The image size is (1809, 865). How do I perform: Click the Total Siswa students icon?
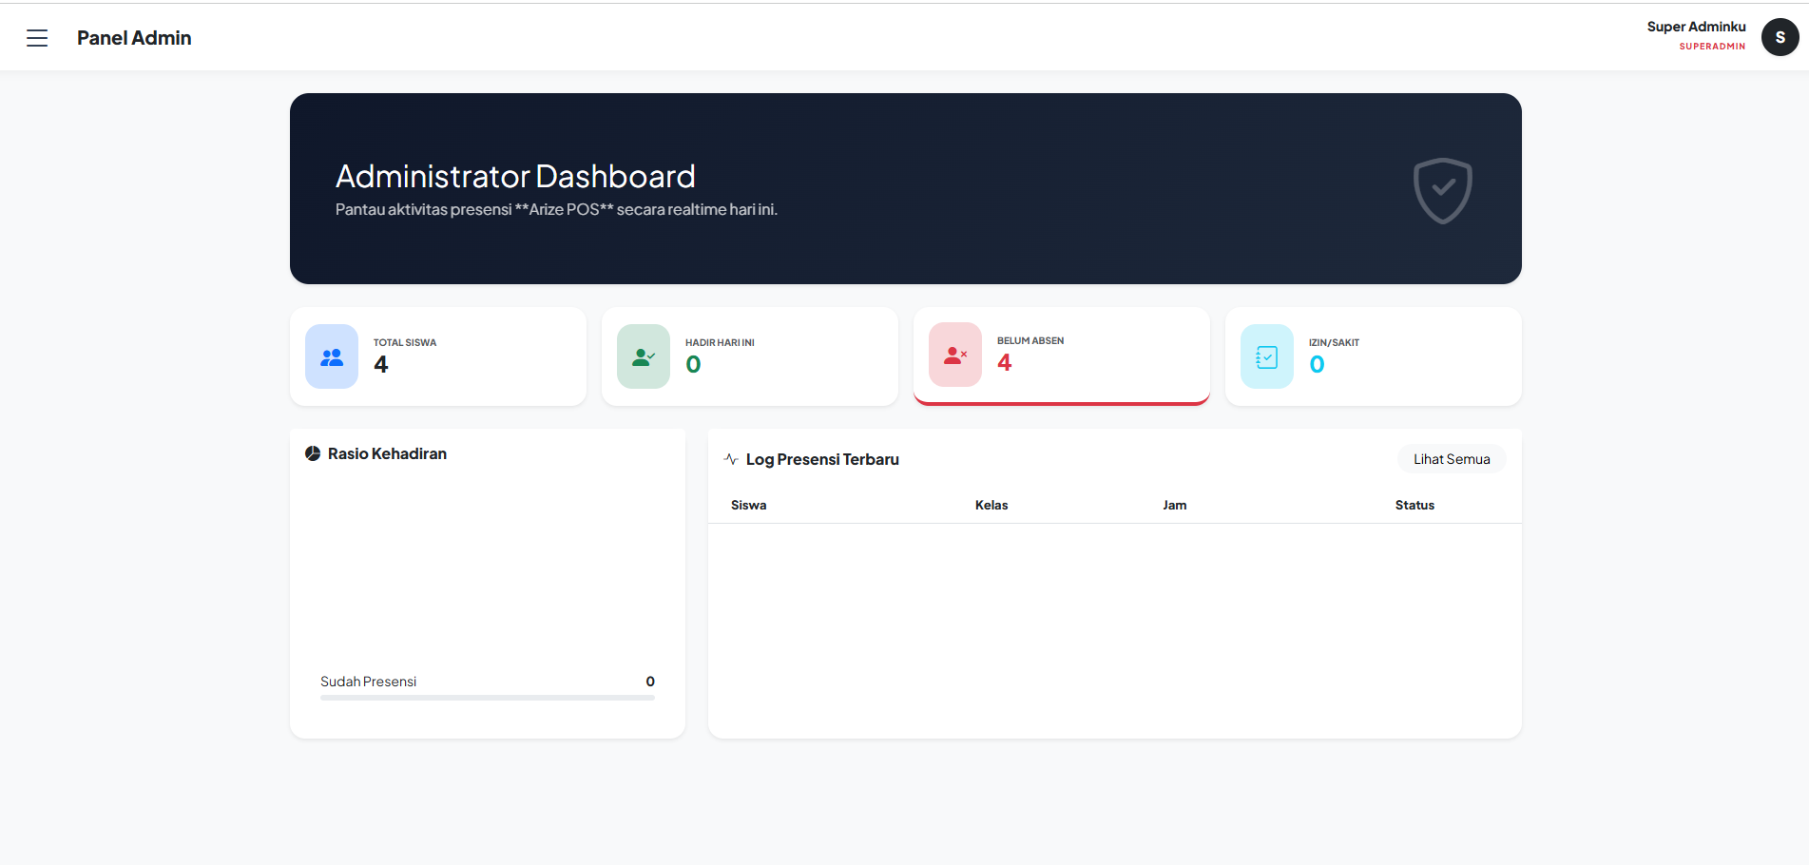(331, 356)
